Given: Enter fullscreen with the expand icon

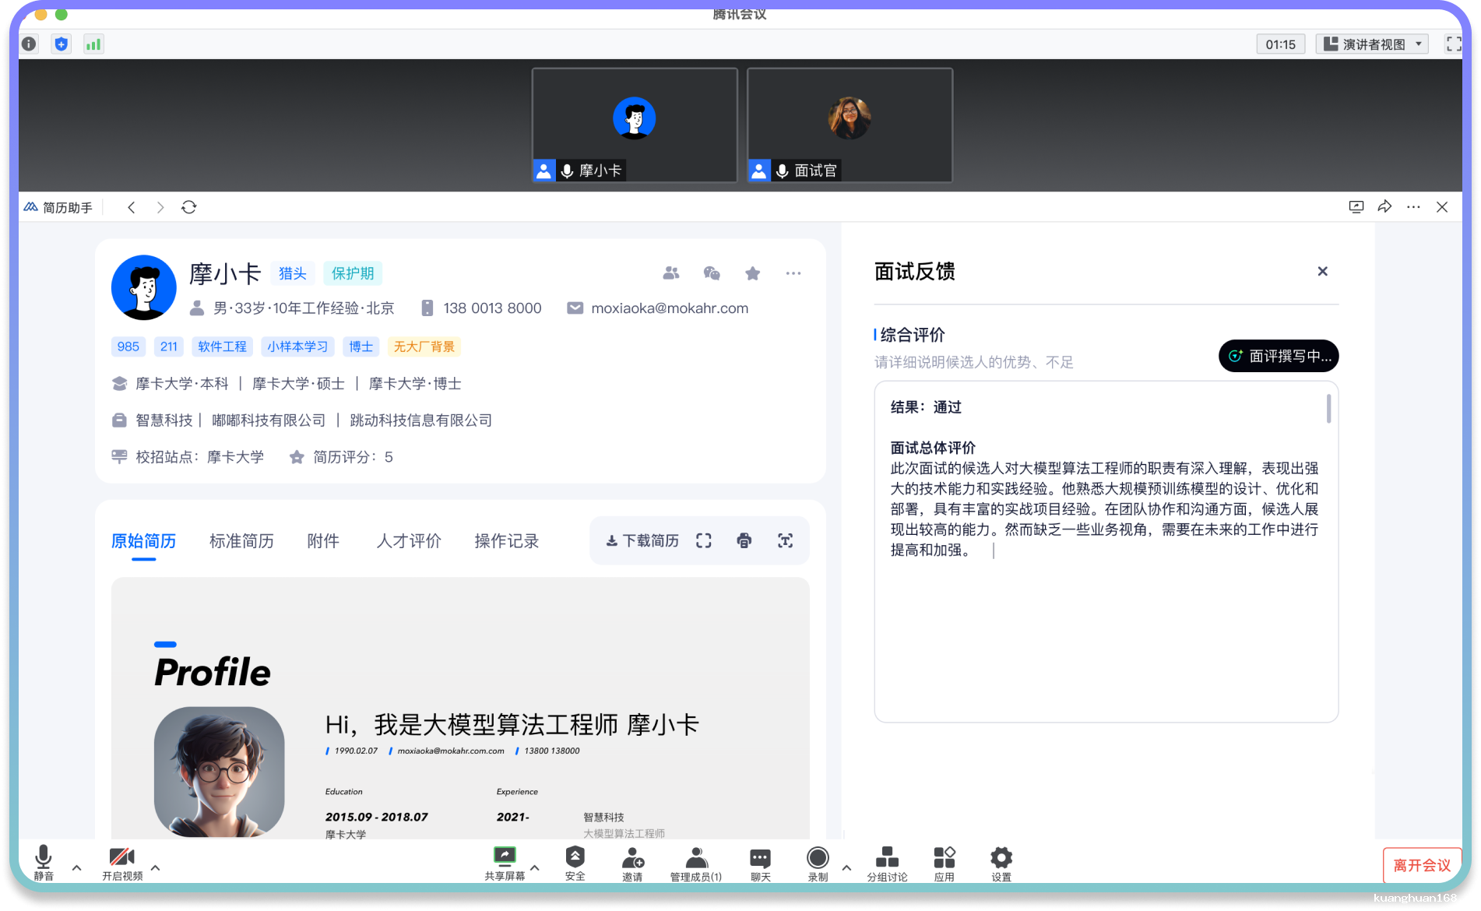Looking at the screenshot, I should [x=1453, y=44].
